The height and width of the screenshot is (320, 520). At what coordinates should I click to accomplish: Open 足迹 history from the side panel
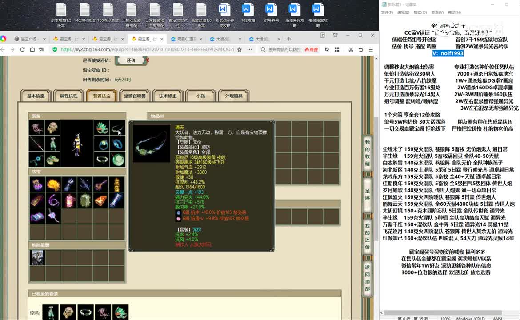coord(368,194)
